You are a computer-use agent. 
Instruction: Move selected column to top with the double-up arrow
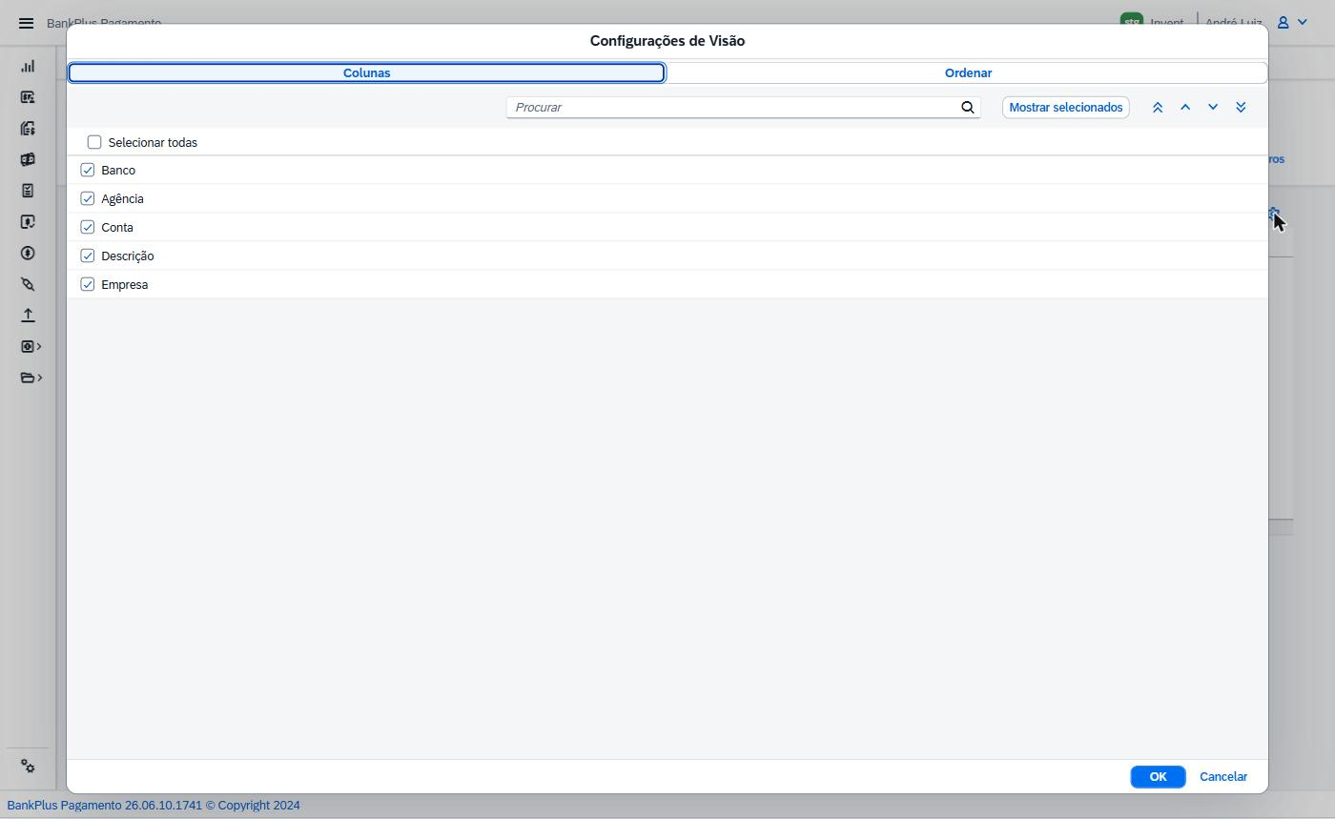[x=1158, y=108]
